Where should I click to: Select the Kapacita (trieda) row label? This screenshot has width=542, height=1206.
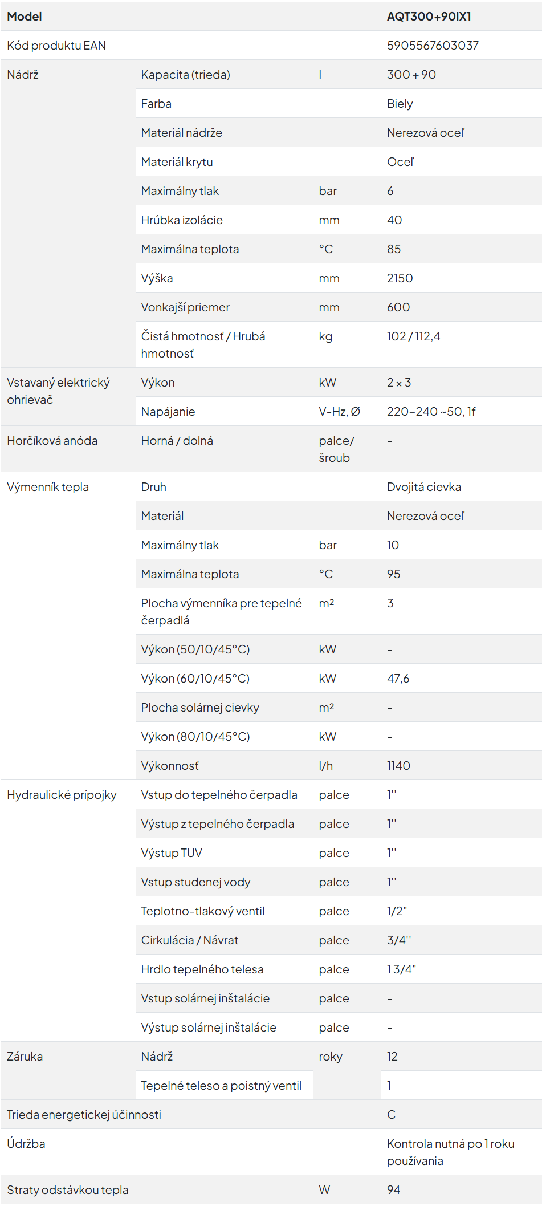click(x=185, y=75)
